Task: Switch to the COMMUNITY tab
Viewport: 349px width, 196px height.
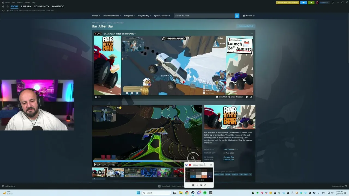Action: tap(42, 7)
